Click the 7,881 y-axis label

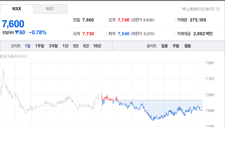[x=210, y=63]
